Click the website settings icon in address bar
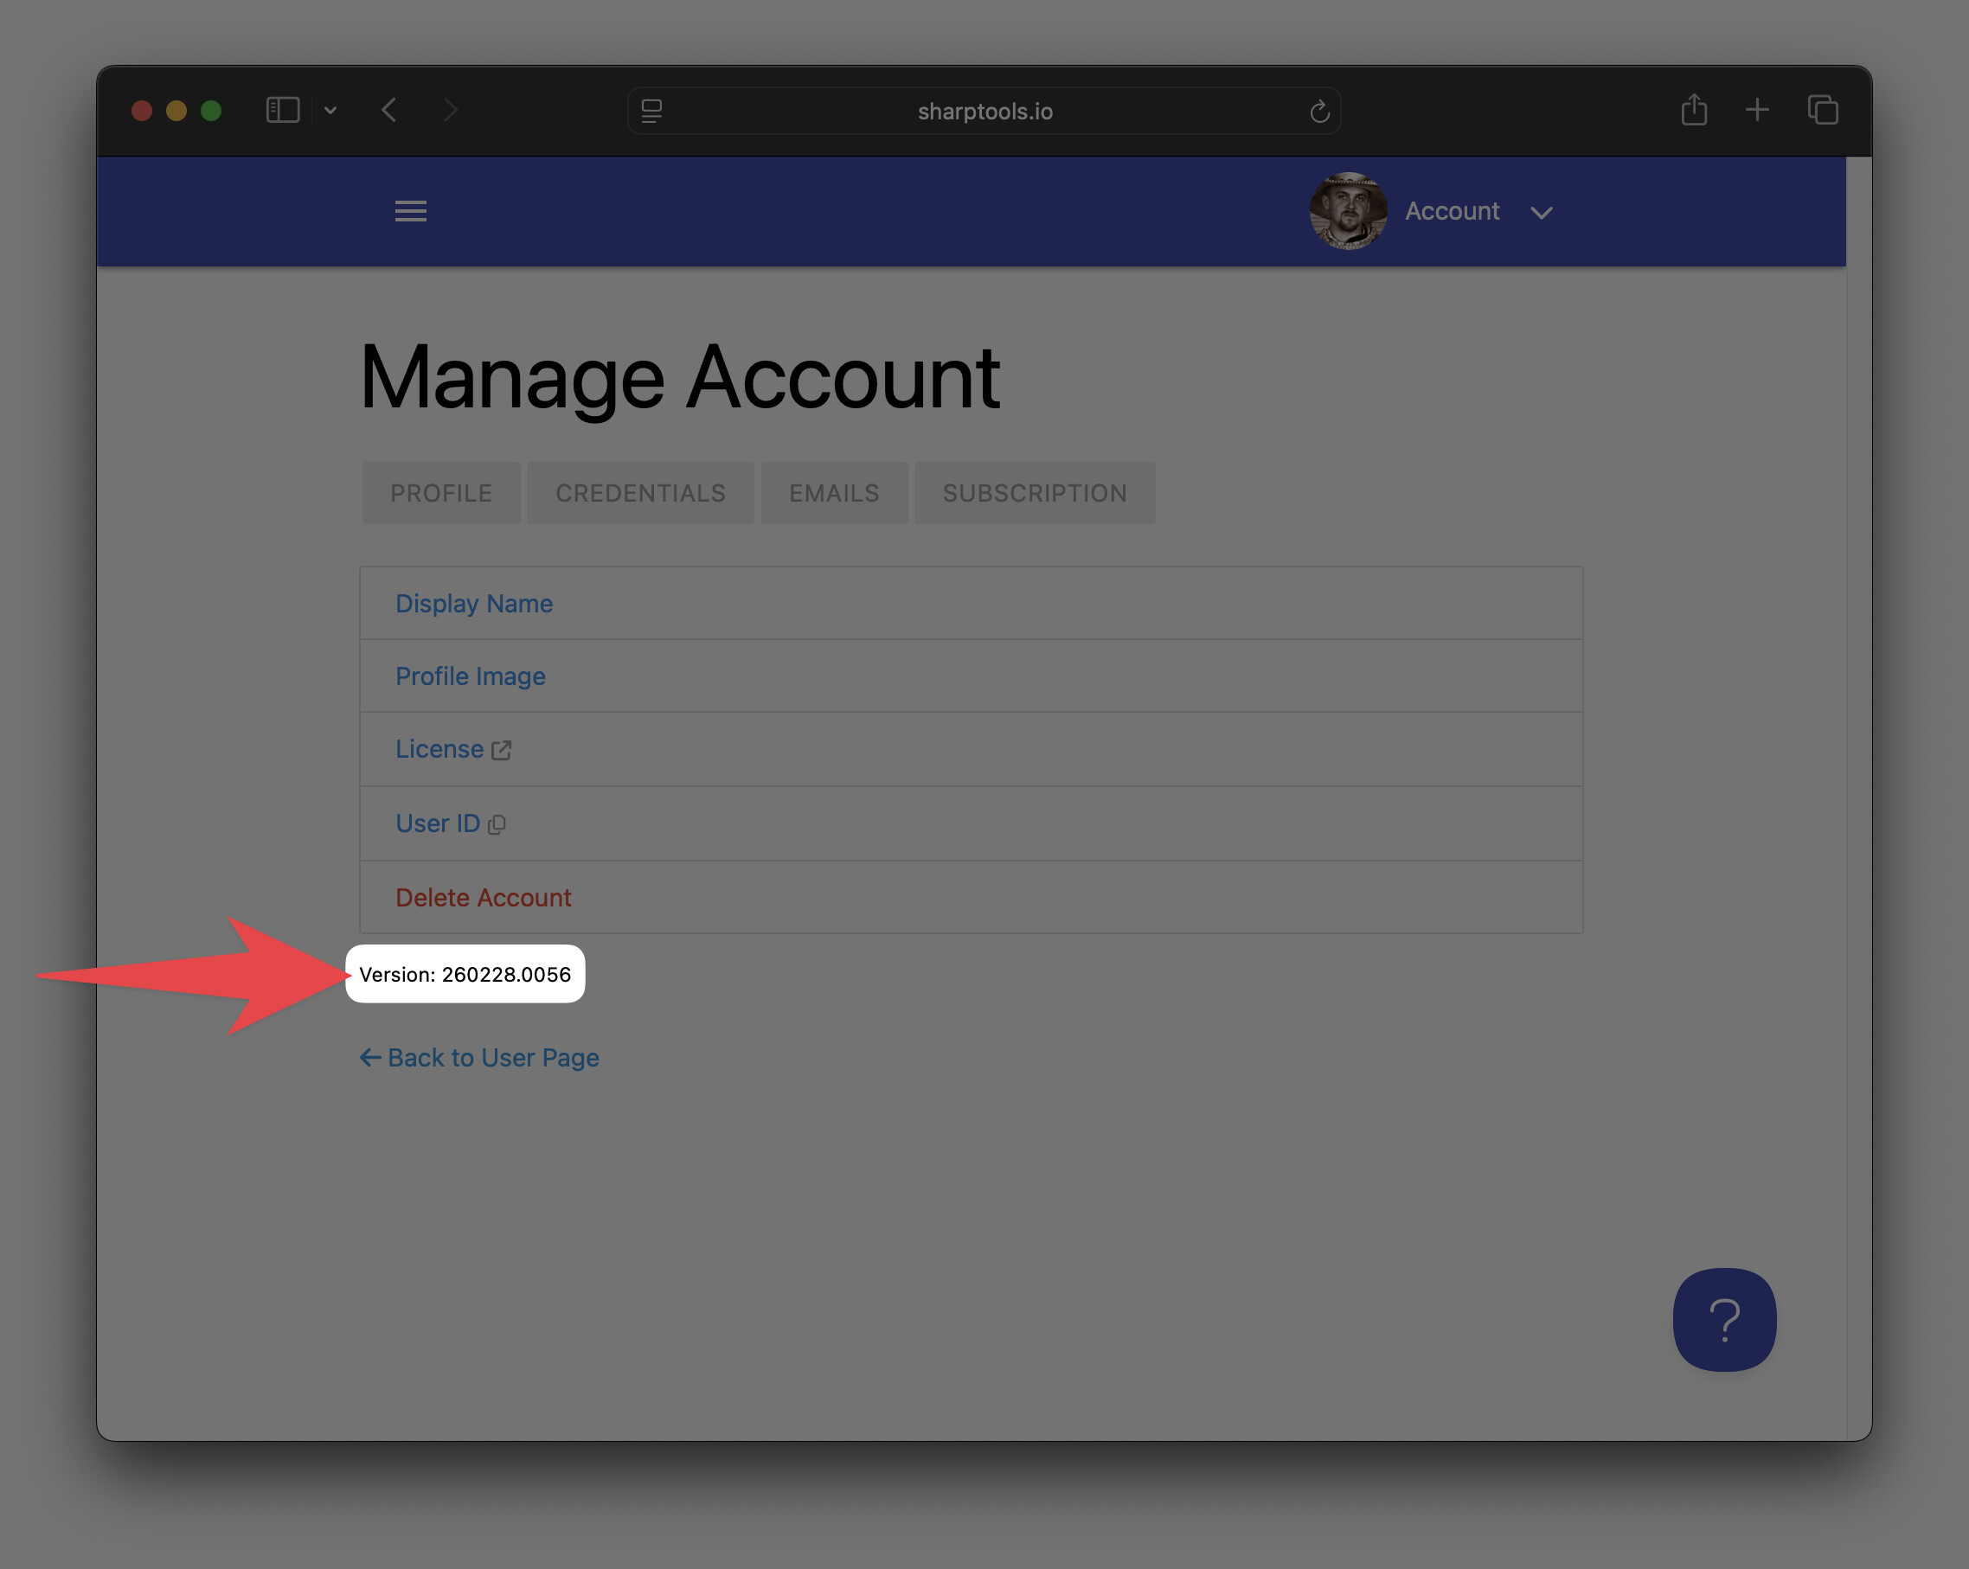 [x=651, y=112]
